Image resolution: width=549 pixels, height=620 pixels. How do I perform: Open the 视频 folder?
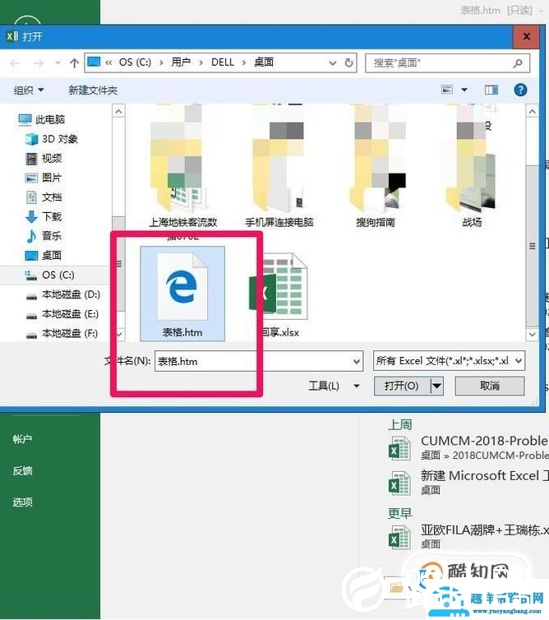(x=44, y=158)
